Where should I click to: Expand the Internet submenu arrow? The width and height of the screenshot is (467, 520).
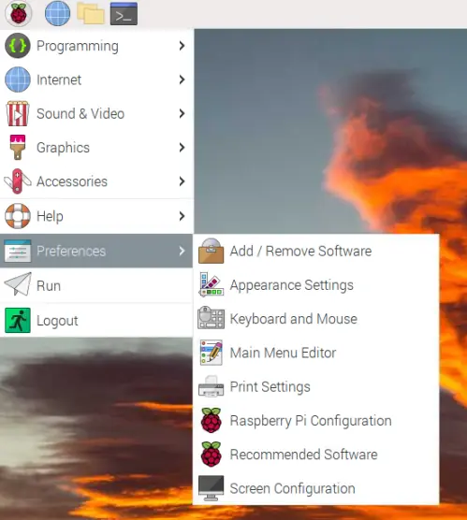pyautogui.click(x=182, y=79)
